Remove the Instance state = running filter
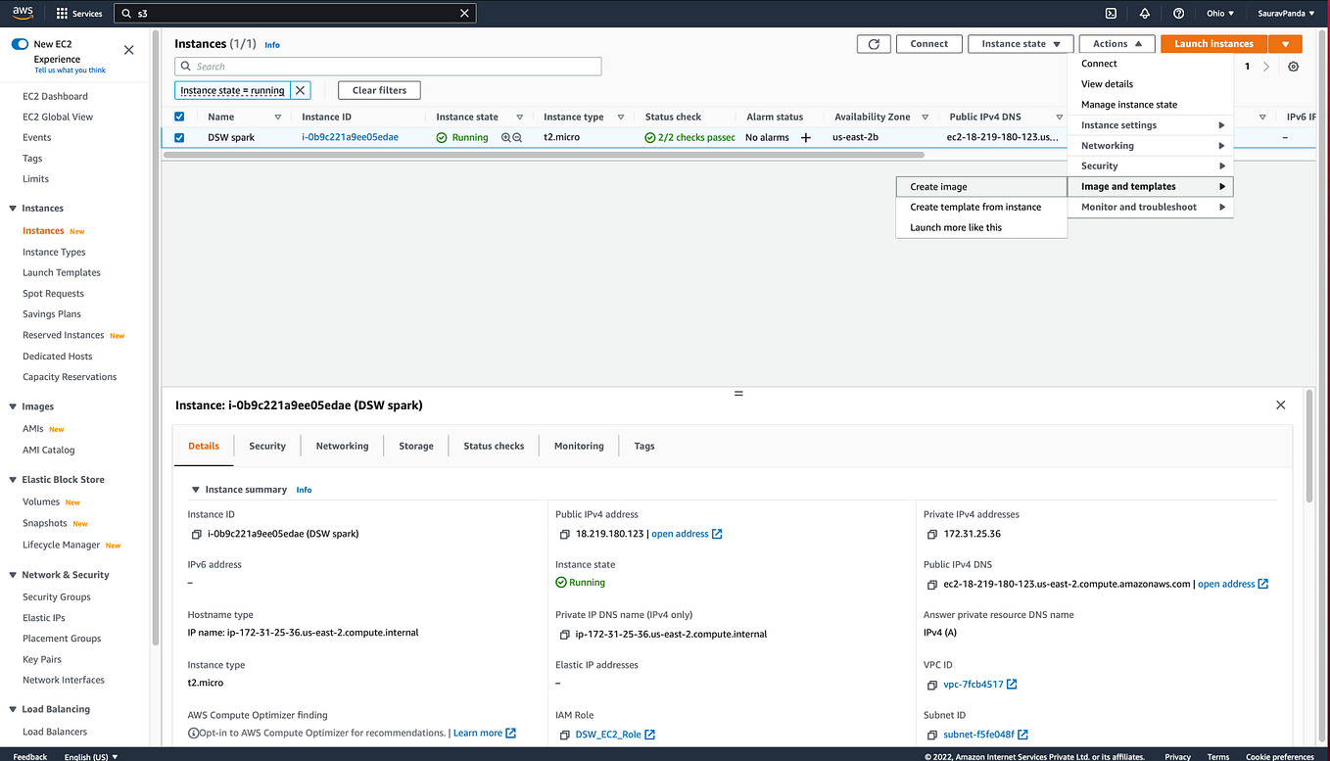The width and height of the screenshot is (1330, 761). point(301,90)
